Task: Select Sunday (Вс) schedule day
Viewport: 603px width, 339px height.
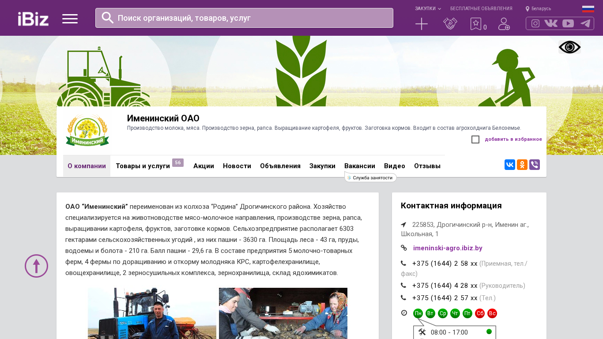Action: [492, 313]
